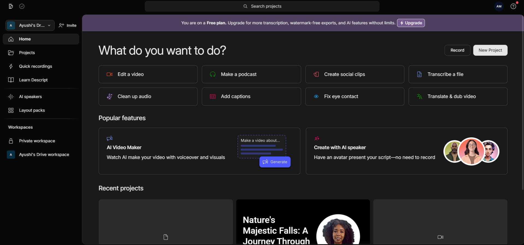Click the Add captions CC icon

coord(213,96)
